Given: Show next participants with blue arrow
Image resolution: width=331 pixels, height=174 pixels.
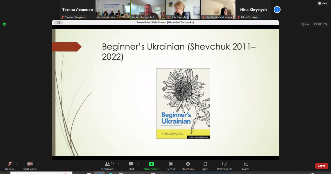Looking at the screenshot, I should (x=277, y=10).
